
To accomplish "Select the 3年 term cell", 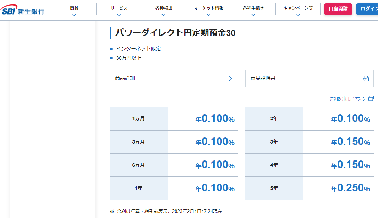I will coord(274,142).
